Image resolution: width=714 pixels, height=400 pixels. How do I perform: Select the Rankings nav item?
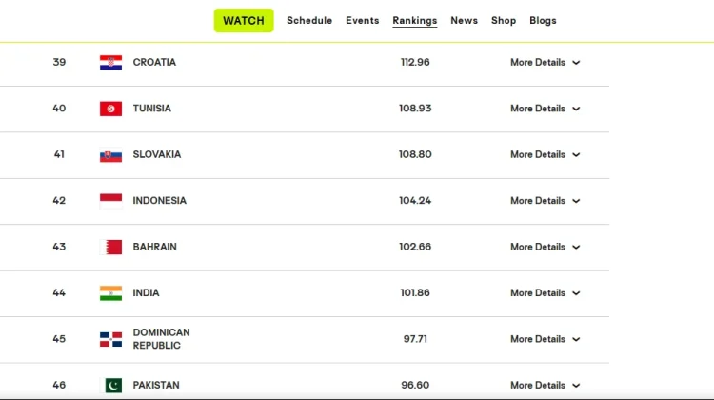(x=415, y=21)
